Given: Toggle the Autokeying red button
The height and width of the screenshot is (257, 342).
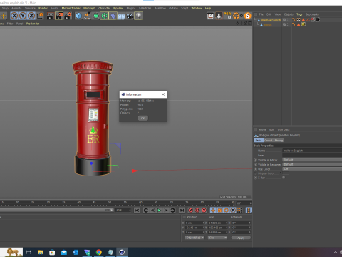Looking at the screenshot, I should [x=197, y=211].
